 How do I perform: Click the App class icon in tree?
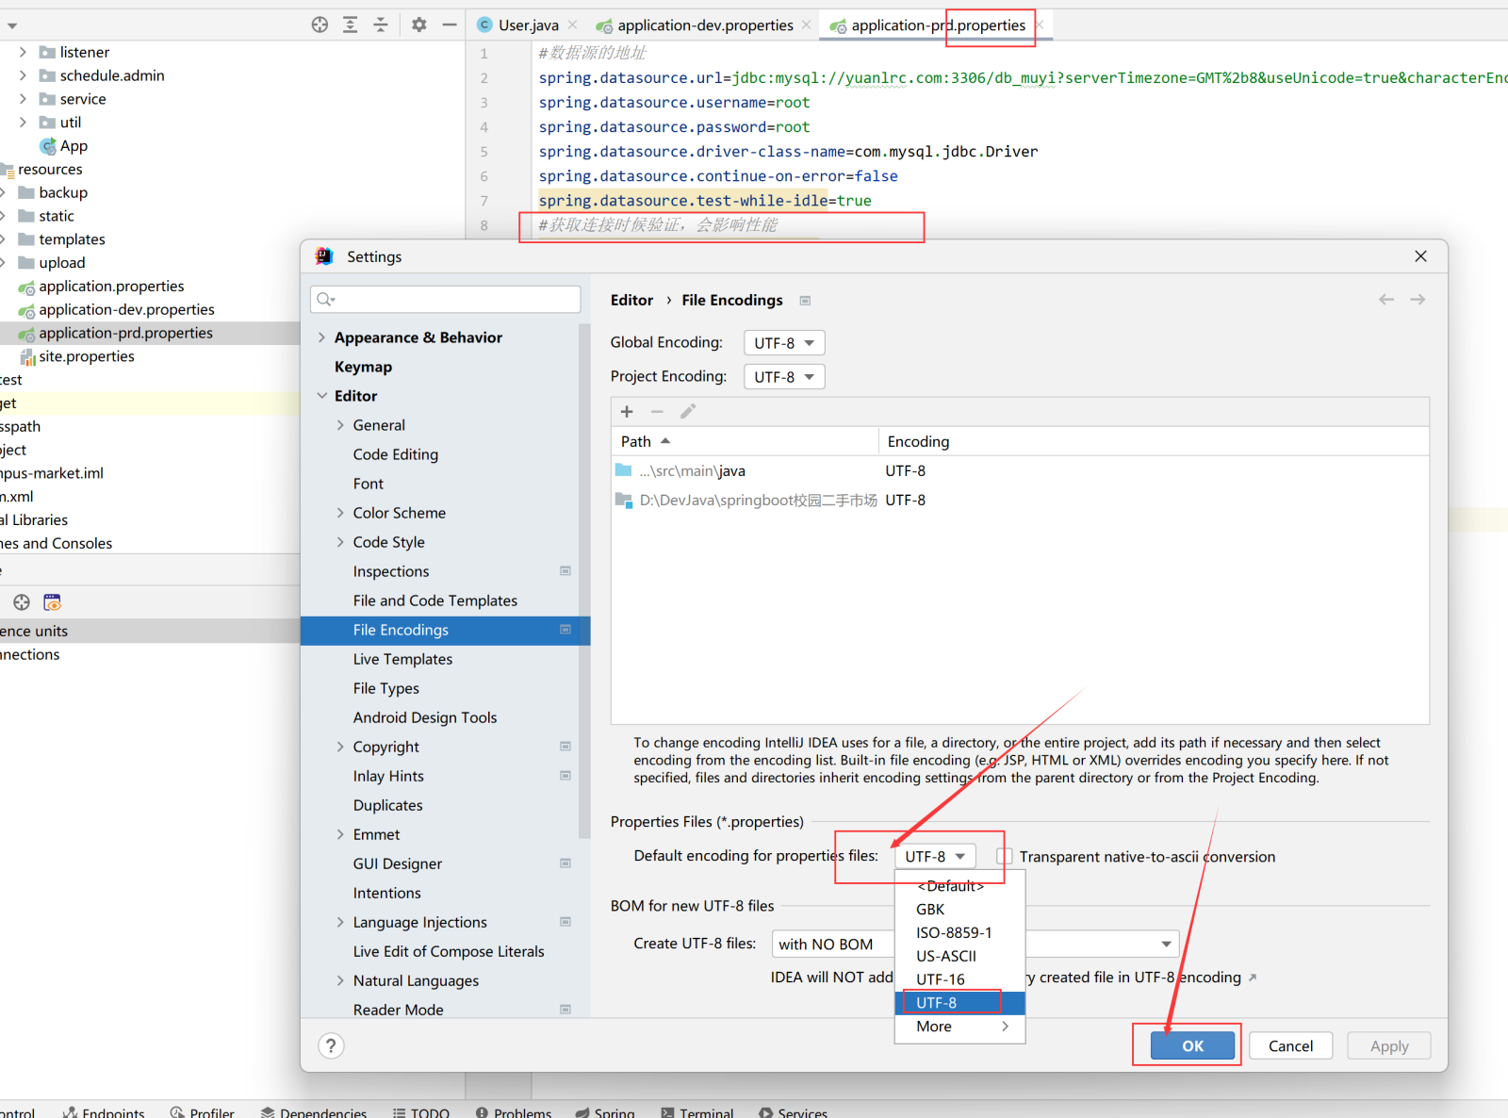(47, 146)
